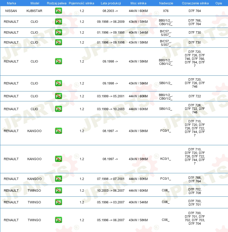Click the Lata produkcji column header
Image resolution: width=228 pixels, height=232 pixels.
click(111, 3)
